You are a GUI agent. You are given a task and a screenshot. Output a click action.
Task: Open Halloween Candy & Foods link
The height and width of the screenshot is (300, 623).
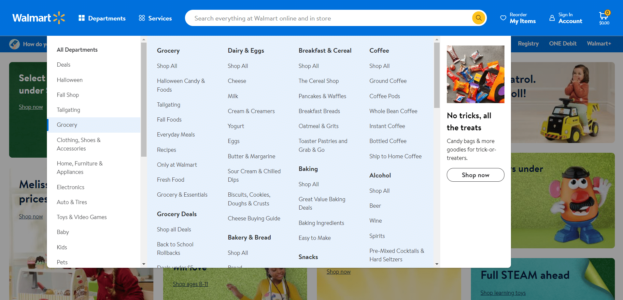(x=181, y=85)
